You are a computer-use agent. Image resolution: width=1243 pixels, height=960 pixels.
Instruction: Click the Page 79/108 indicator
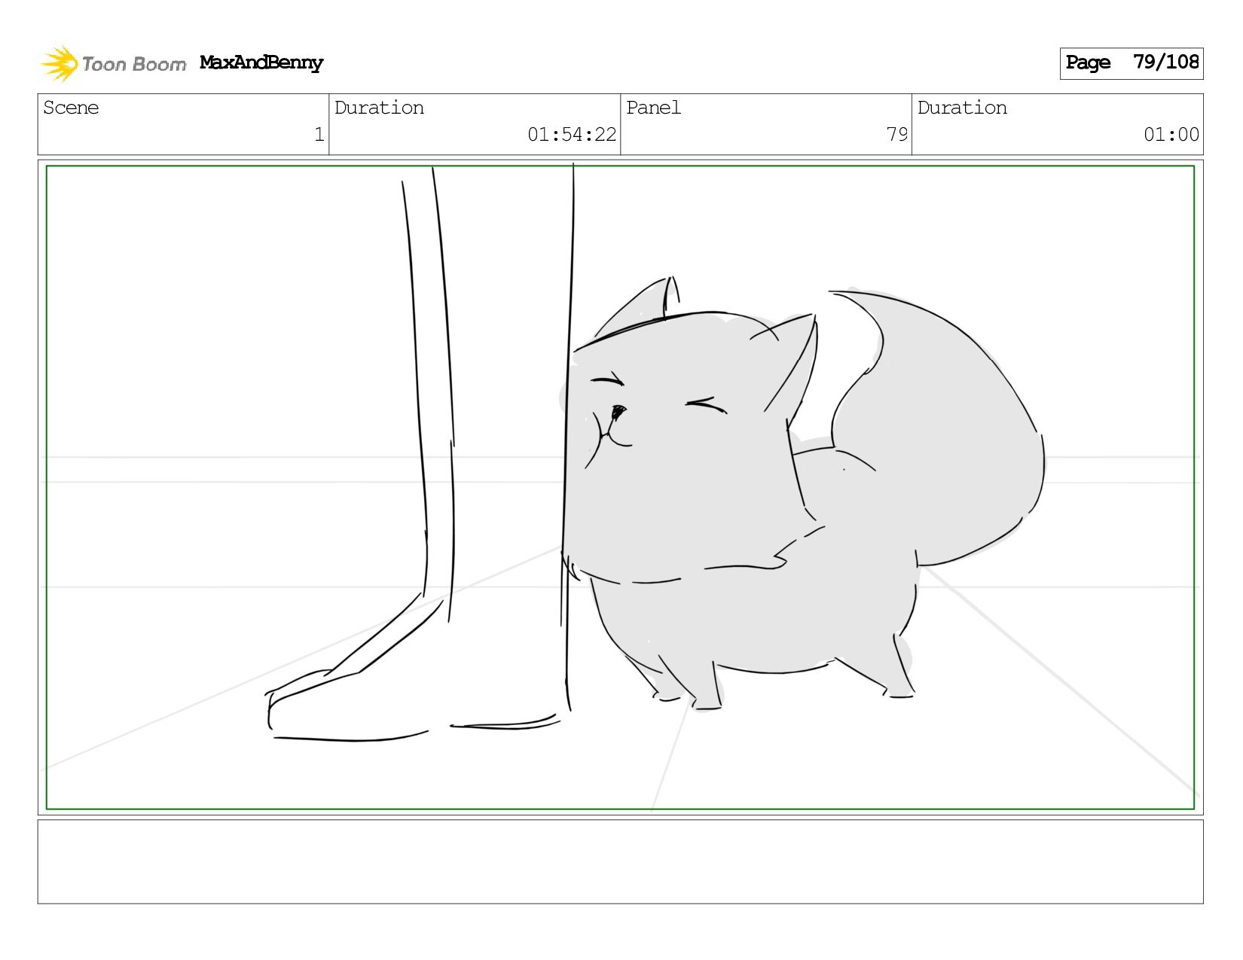(1132, 63)
